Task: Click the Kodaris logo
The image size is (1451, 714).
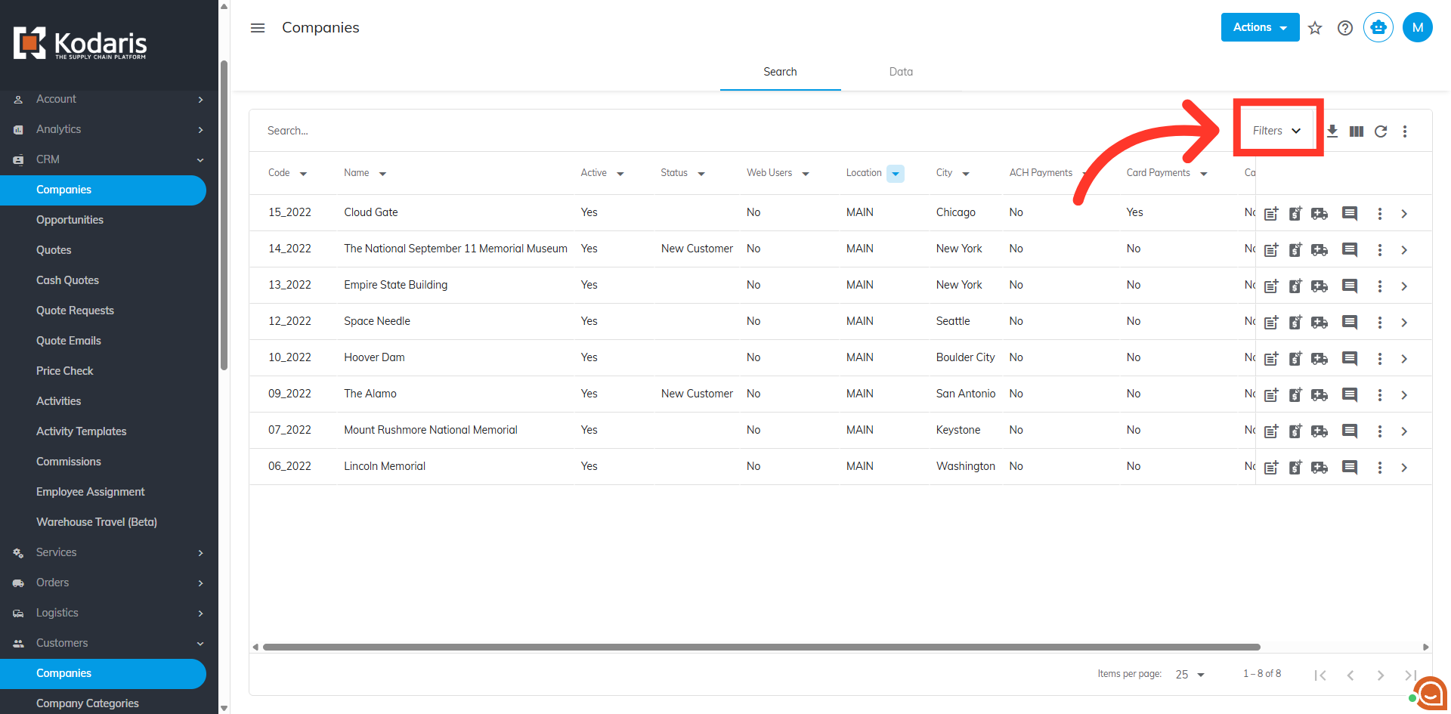Action: tap(80, 44)
